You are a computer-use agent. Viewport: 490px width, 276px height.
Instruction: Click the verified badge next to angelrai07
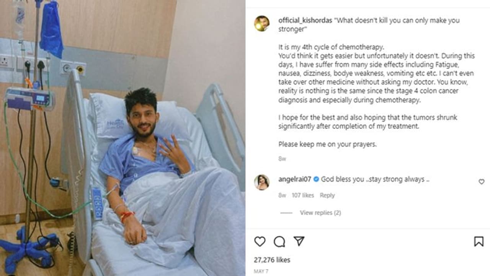pyautogui.click(x=316, y=179)
